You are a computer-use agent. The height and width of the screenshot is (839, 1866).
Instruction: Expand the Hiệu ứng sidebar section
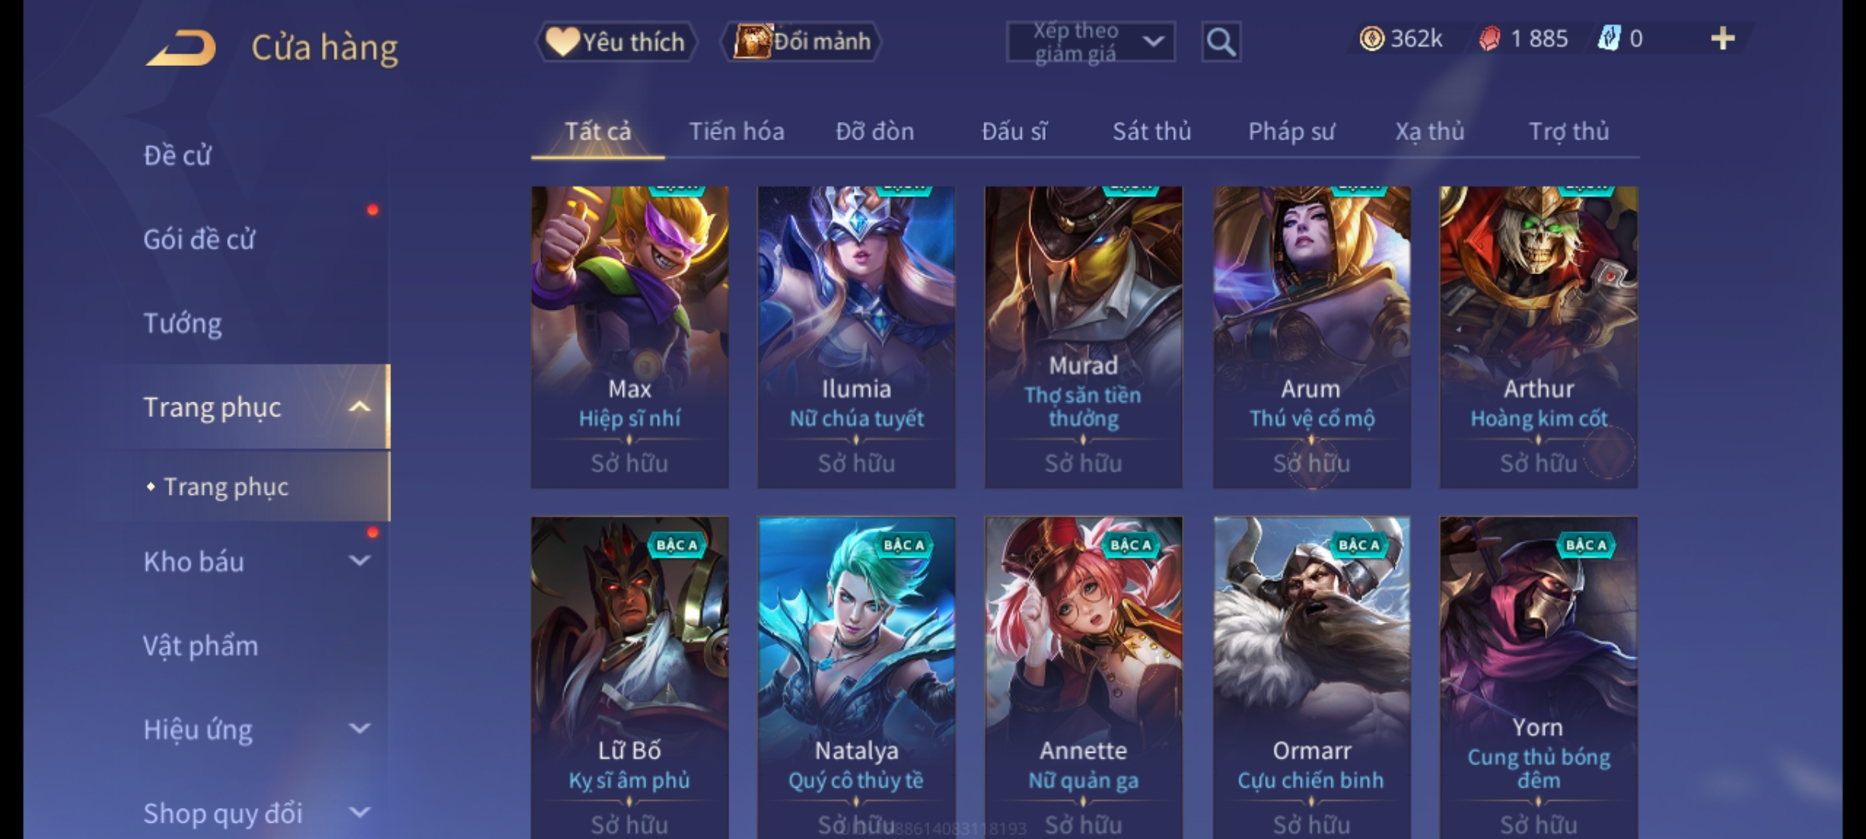359,729
